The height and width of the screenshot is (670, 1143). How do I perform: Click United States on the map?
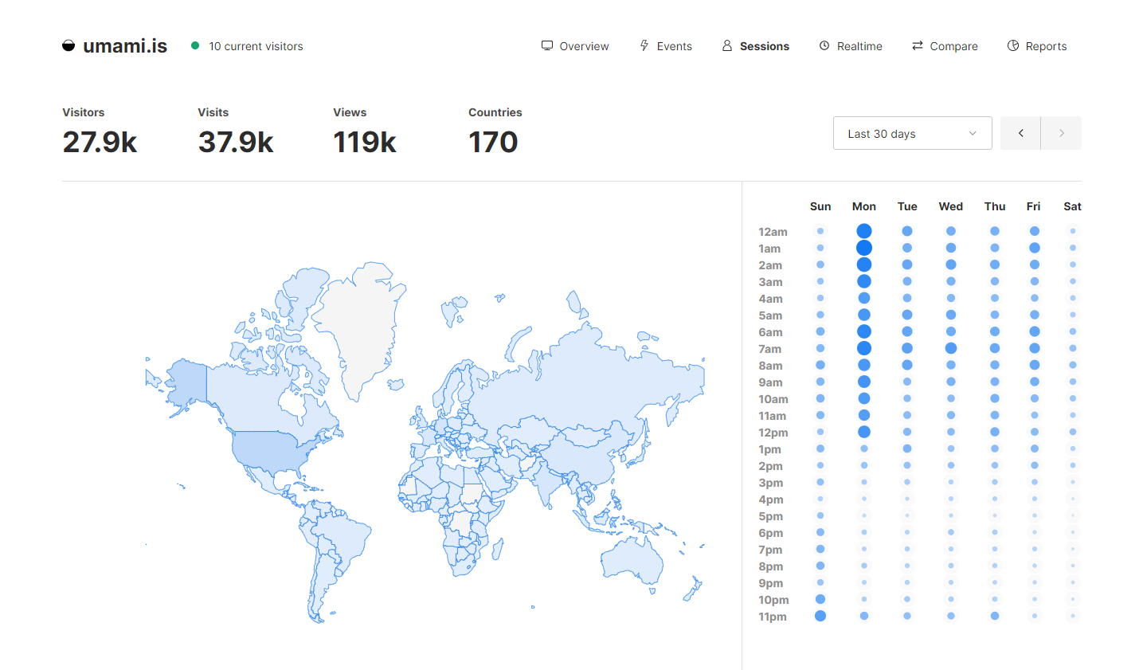267,450
